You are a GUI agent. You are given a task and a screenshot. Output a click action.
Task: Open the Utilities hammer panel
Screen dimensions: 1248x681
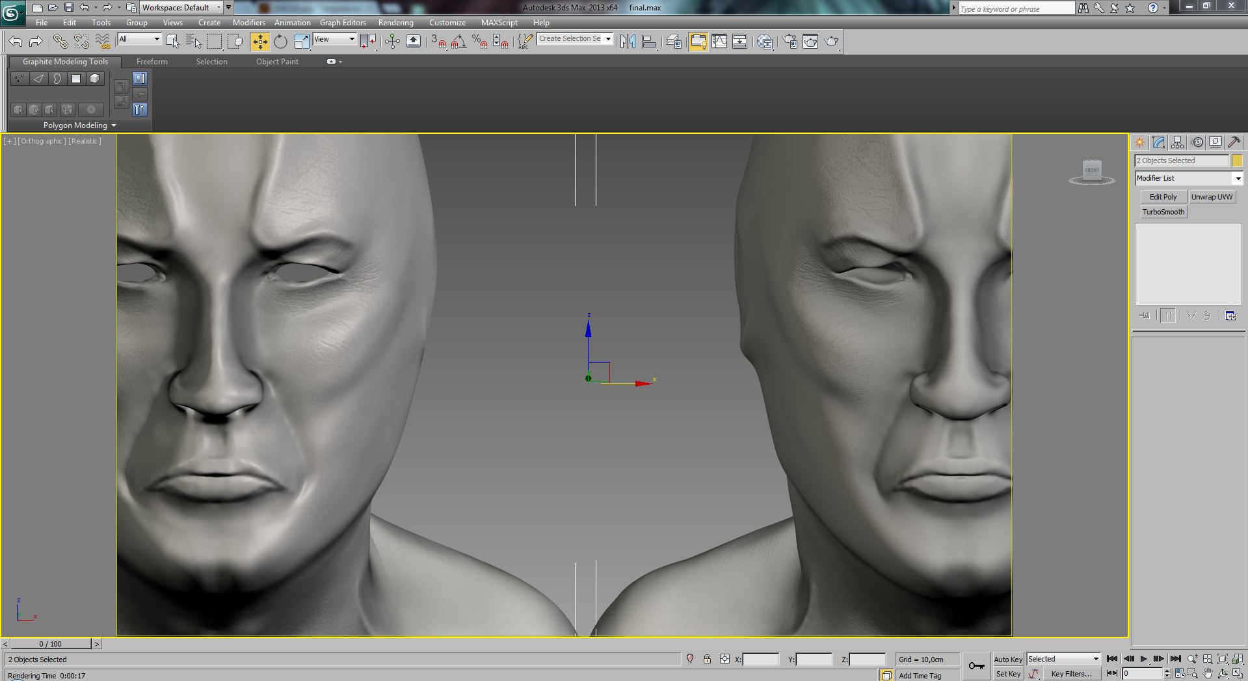[x=1234, y=142]
